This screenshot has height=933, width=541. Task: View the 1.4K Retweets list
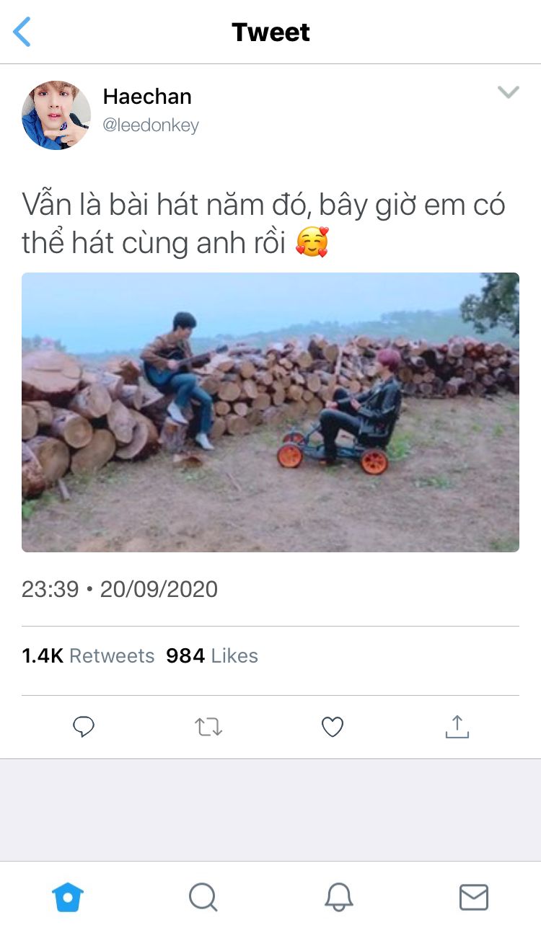pos(88,655)
